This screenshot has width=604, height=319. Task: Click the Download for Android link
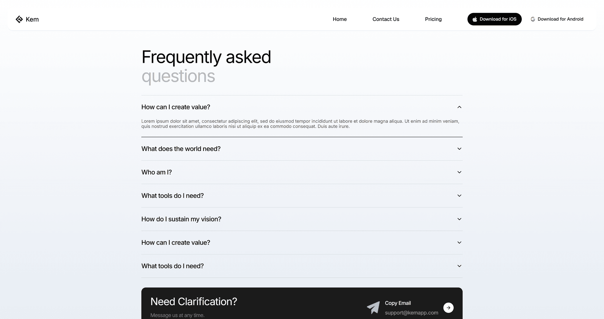(x=560, y=19)
